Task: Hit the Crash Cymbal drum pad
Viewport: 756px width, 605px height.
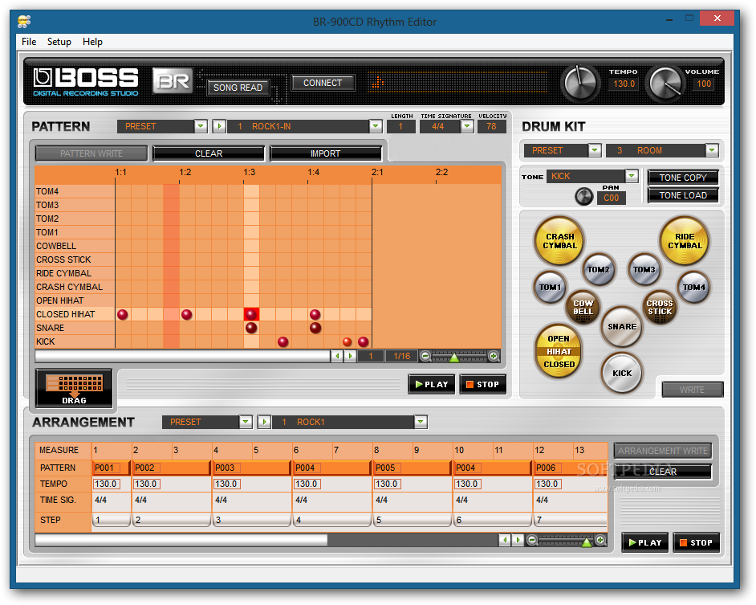Action: coord(559,240)
